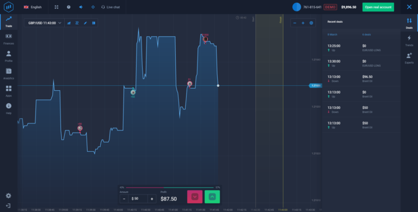Open Live chat
The height and width of the screenshot is (212, 418).
[110, 7]
